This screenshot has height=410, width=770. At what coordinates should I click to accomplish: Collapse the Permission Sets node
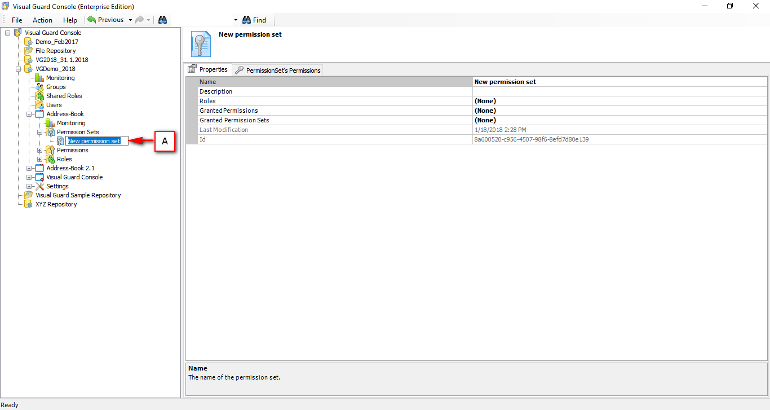pos(39,132)
